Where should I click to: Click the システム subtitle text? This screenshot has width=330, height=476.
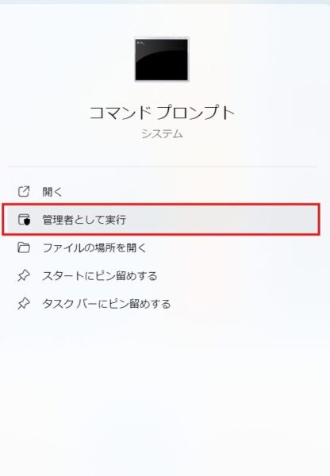(162, 133)
